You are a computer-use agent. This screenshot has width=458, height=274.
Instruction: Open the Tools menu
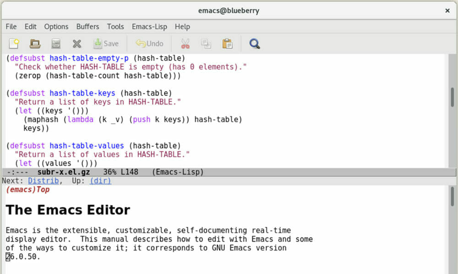tap(115, 26)
